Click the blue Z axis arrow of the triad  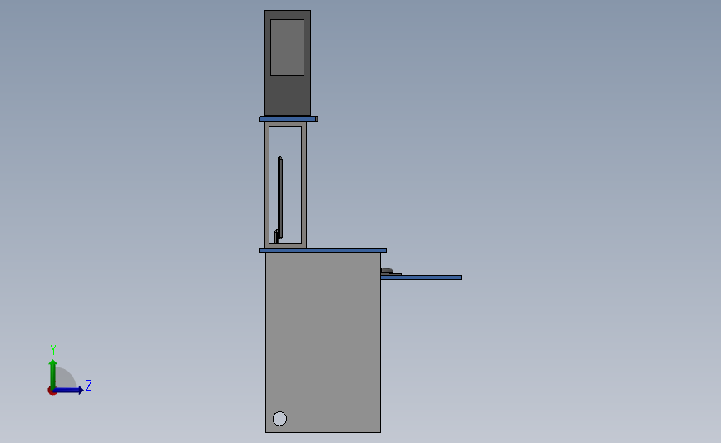[69, 391]
